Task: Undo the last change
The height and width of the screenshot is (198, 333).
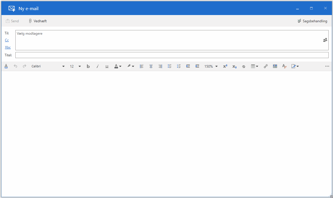Action: [15, 66]
